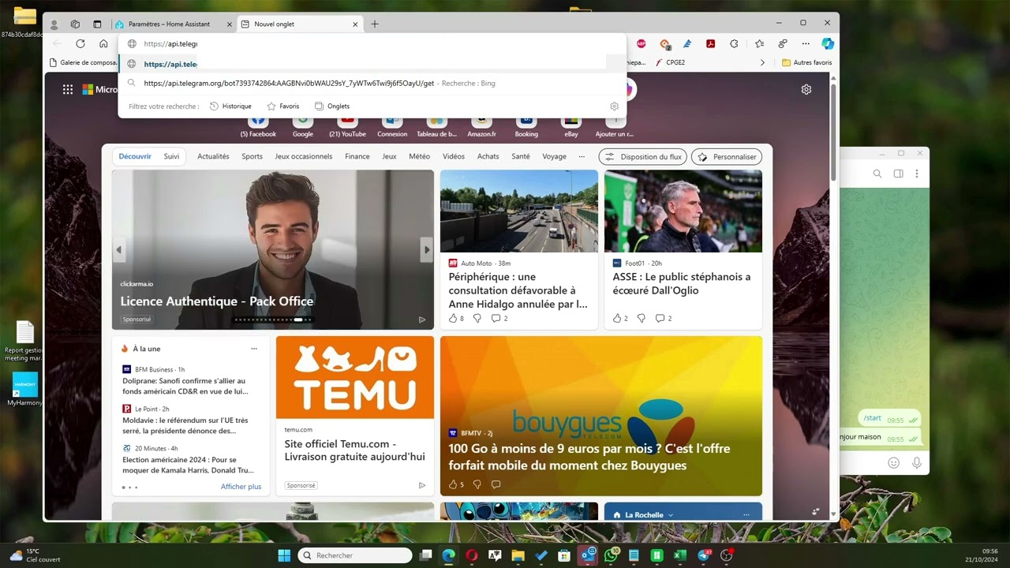Open the Temu sponsored card
This screenshot has width=1010, height=568.
tap(355, 416)
